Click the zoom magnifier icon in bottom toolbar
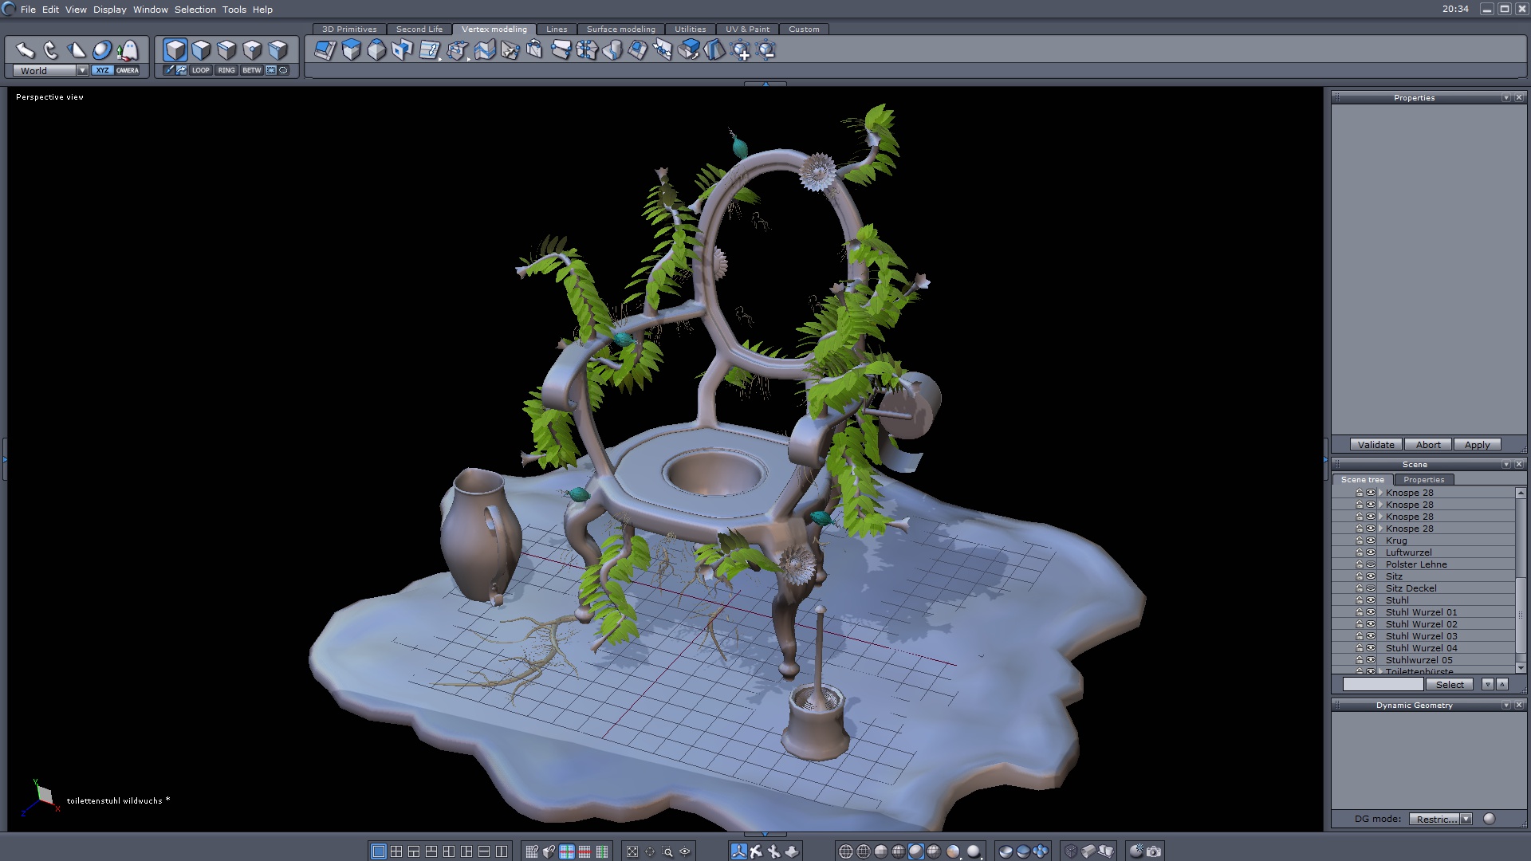This screenshot has height=861, width=1531. click(667, 851)
